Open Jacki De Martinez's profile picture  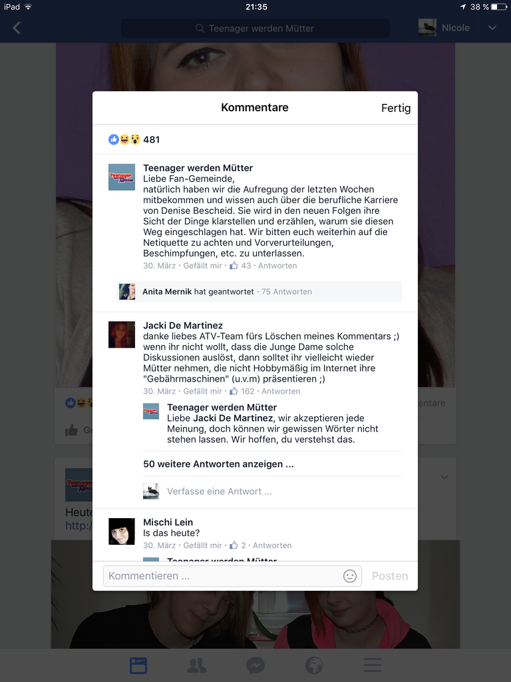click(122, 334)
